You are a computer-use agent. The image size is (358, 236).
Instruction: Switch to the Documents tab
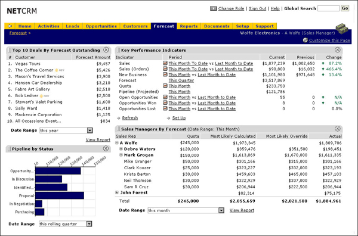[217, 26]
